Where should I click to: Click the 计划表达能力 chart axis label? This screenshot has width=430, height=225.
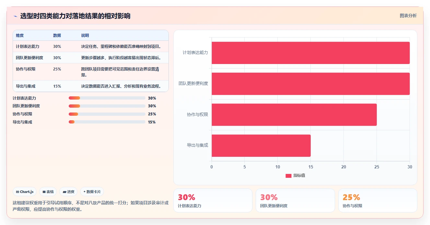[195, 52]
